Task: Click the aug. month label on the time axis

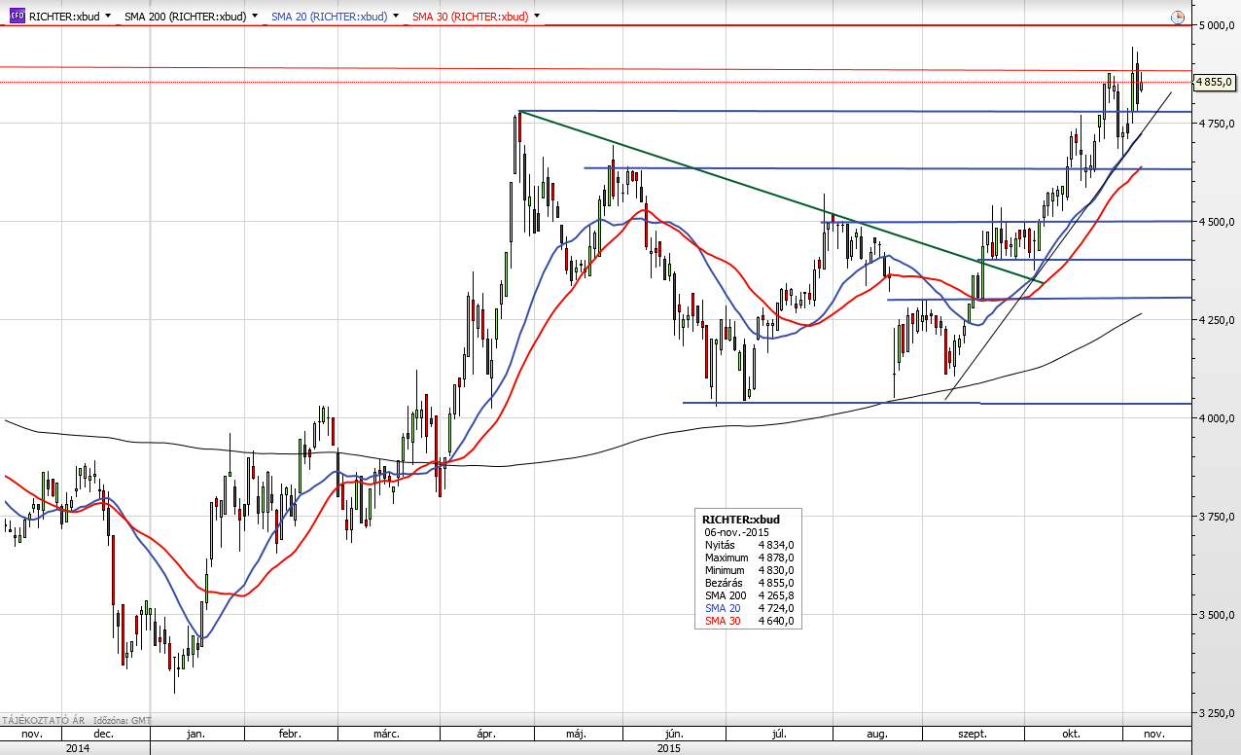Action: coord(876,735)
